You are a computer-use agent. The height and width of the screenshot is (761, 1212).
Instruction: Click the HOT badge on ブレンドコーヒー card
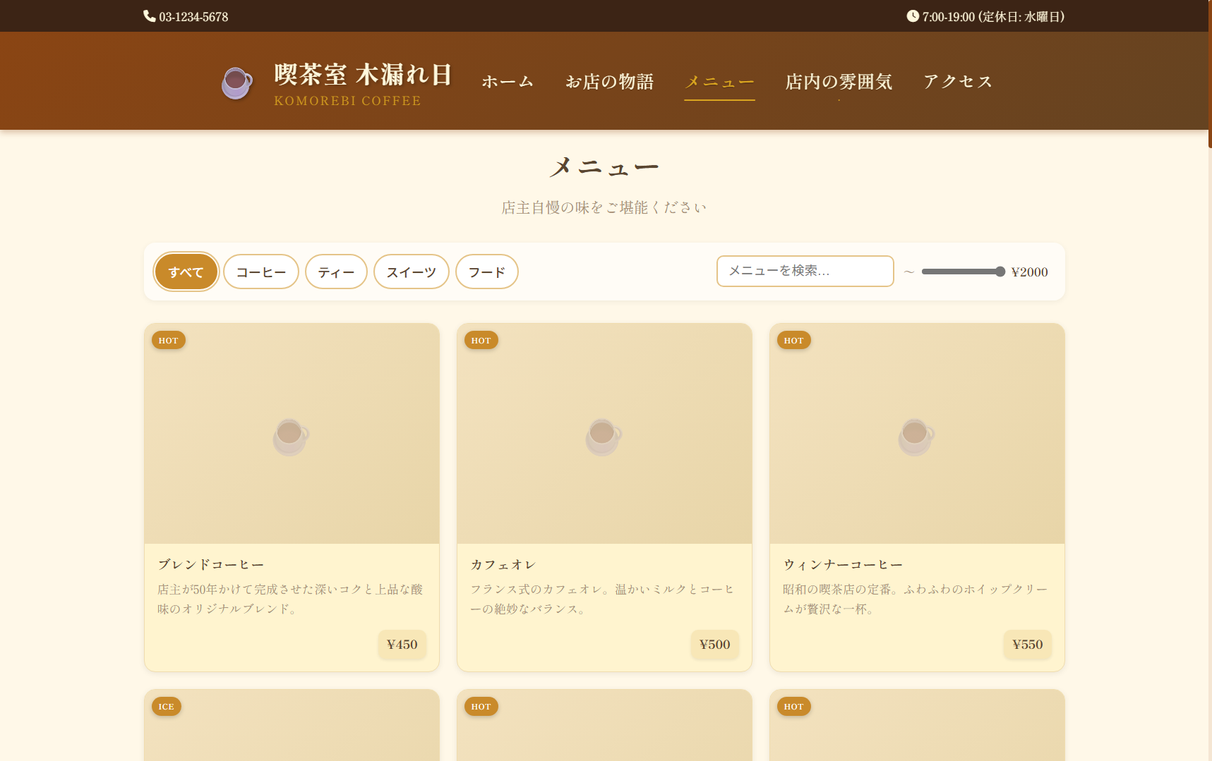[x=169, y=341]
